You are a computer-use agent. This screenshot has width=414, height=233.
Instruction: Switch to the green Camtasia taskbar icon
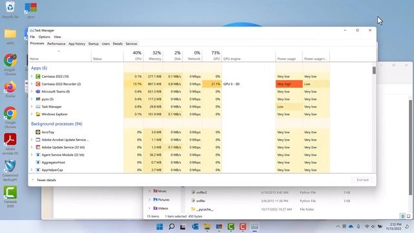(x=231, y=227)
